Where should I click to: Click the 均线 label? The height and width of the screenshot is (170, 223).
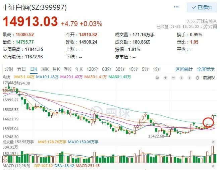(x=6, y=77)
